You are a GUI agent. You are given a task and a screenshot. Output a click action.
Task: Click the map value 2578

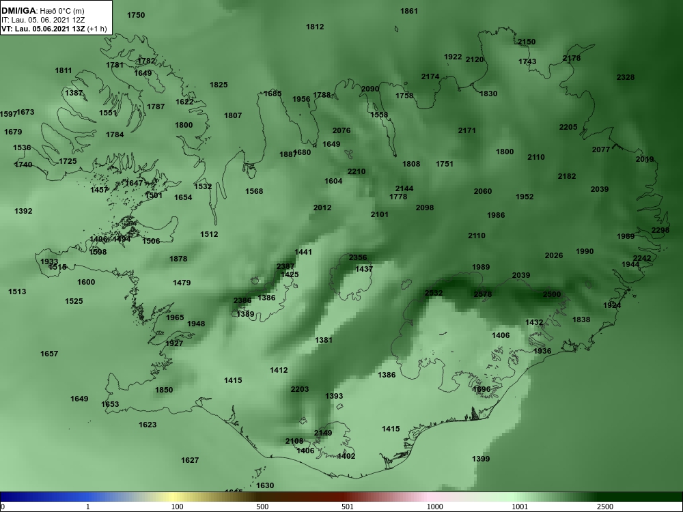(483, 294)
